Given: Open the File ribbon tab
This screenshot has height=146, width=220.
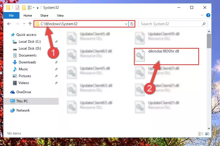Looking at the screenshot, I should pos(11,15).
